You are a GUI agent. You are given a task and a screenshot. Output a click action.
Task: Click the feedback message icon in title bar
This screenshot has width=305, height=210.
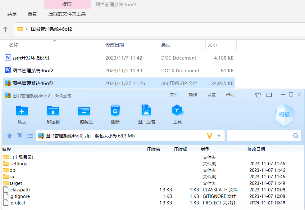269,95
